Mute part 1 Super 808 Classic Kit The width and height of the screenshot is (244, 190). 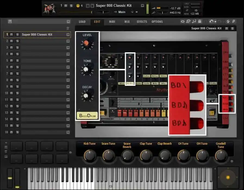pos(11,34)
